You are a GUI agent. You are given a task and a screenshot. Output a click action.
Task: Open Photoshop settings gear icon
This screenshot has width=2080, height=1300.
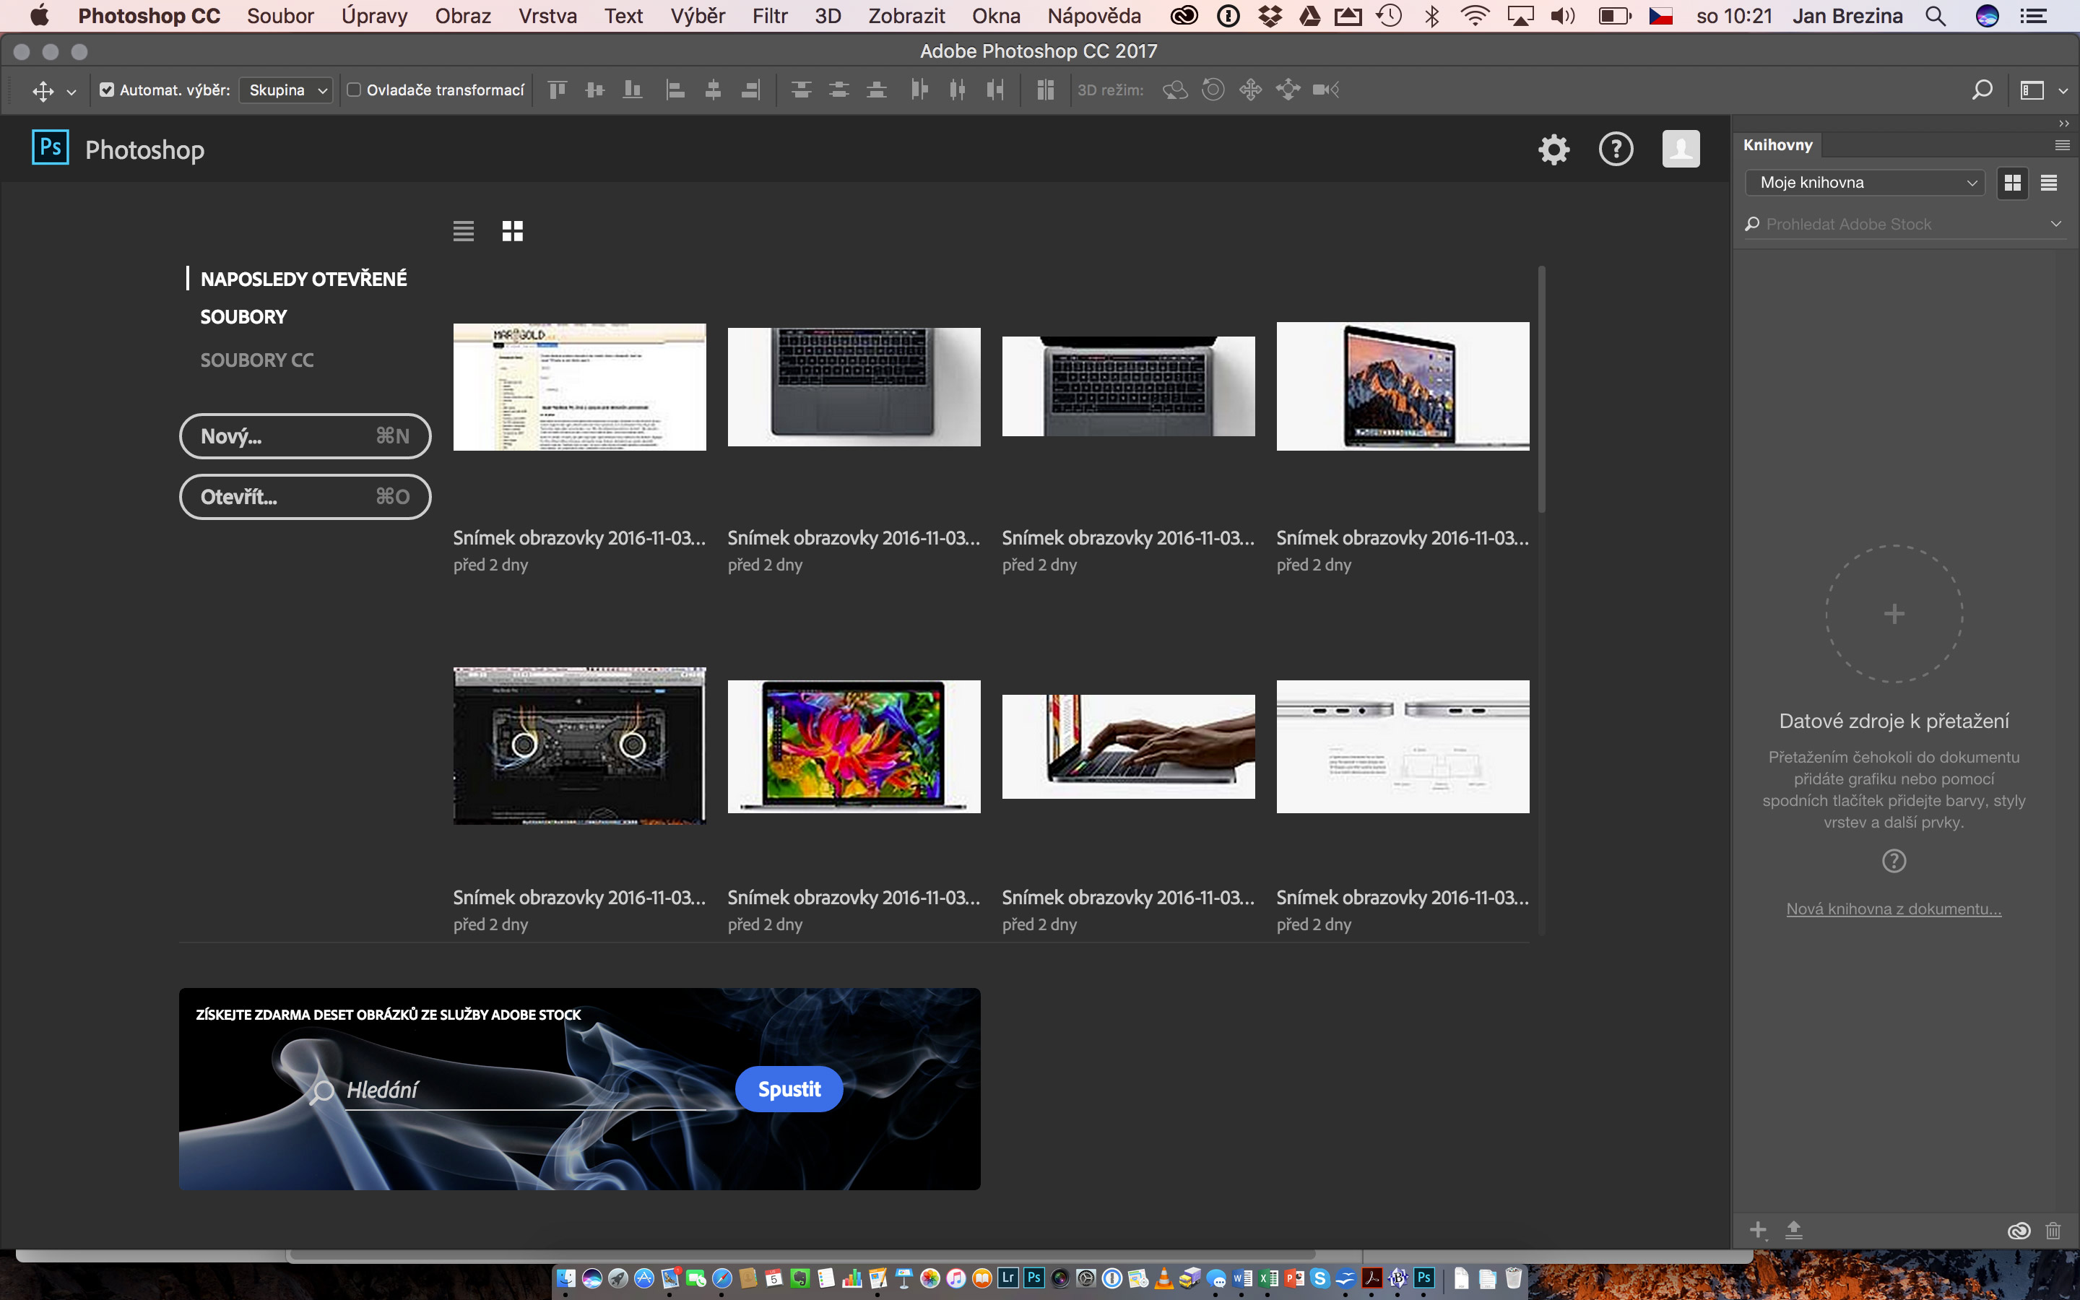pos(1554,147)
